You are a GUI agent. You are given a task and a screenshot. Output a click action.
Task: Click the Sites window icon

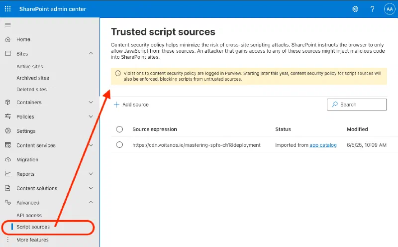click(8, 53)
